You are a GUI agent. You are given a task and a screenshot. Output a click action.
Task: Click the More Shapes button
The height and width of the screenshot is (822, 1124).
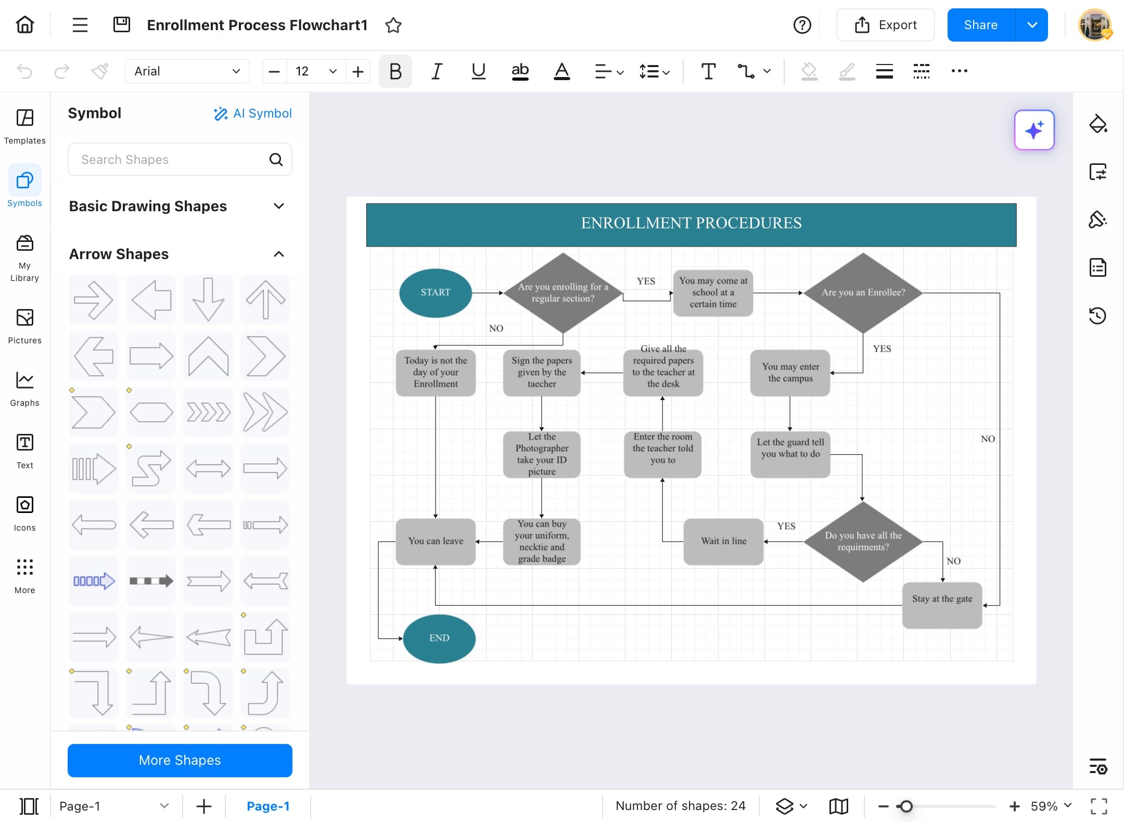(x=180, y=760)
